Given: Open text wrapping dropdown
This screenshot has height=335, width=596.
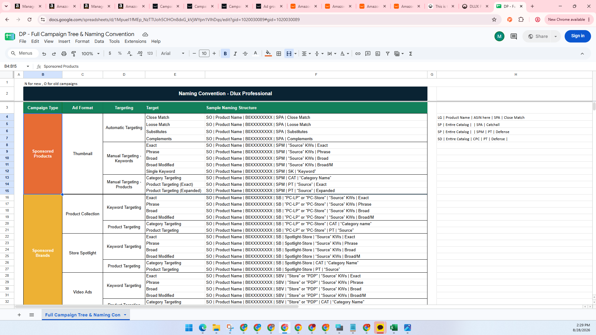Looking at the screenshot, I should point(332,54).
